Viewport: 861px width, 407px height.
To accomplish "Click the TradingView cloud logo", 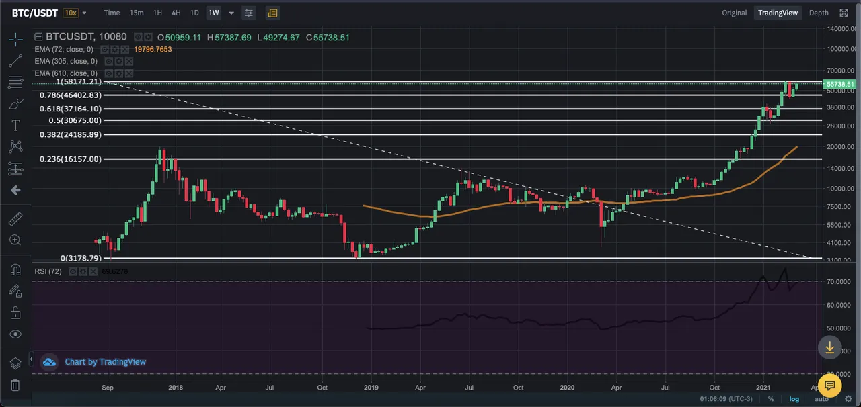I will tap(49, 362).
